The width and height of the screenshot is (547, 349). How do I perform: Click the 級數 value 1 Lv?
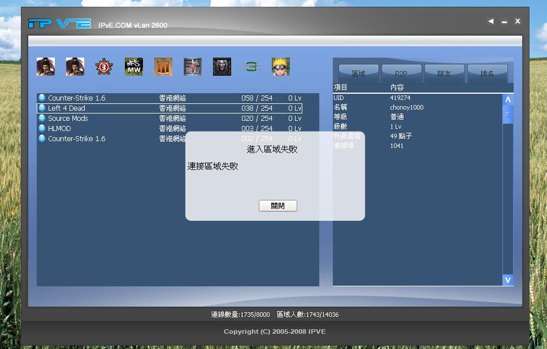[396, 126]
